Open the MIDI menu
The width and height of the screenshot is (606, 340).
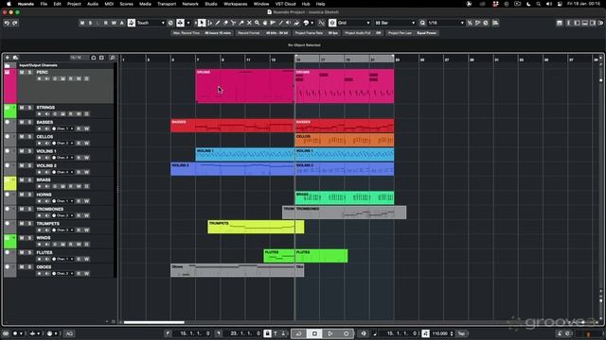110,4
